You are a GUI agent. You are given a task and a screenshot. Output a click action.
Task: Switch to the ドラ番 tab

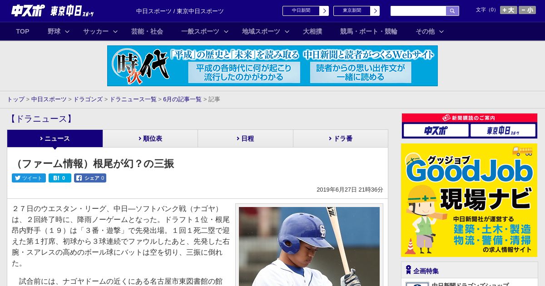coord(341,138)
